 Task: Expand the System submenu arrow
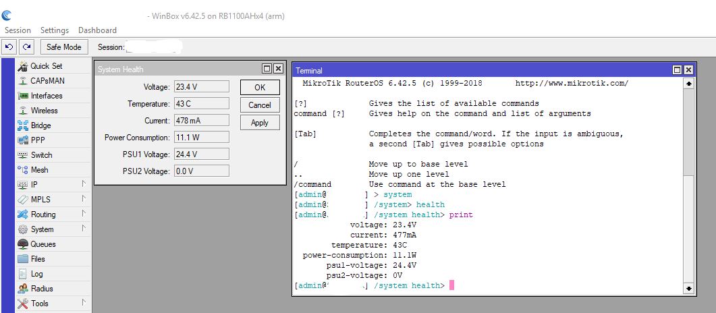pyautogui.click(x=84, y=228)
